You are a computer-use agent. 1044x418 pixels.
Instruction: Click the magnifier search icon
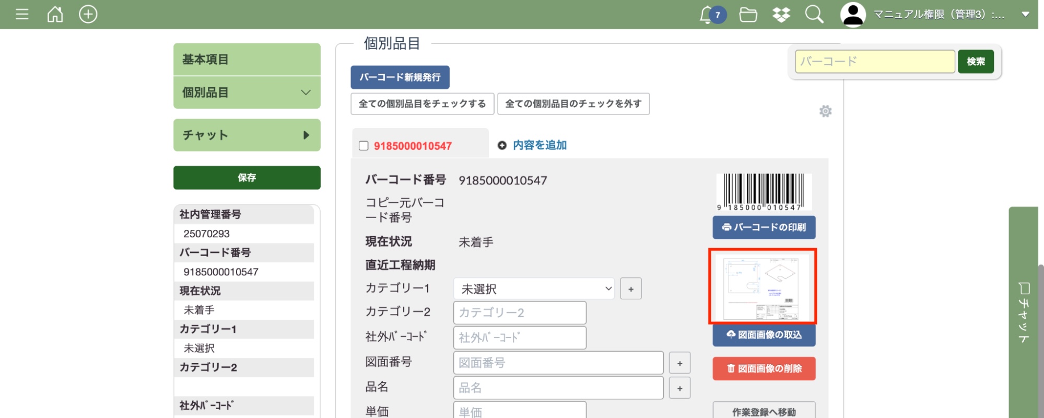click(814, 15)
